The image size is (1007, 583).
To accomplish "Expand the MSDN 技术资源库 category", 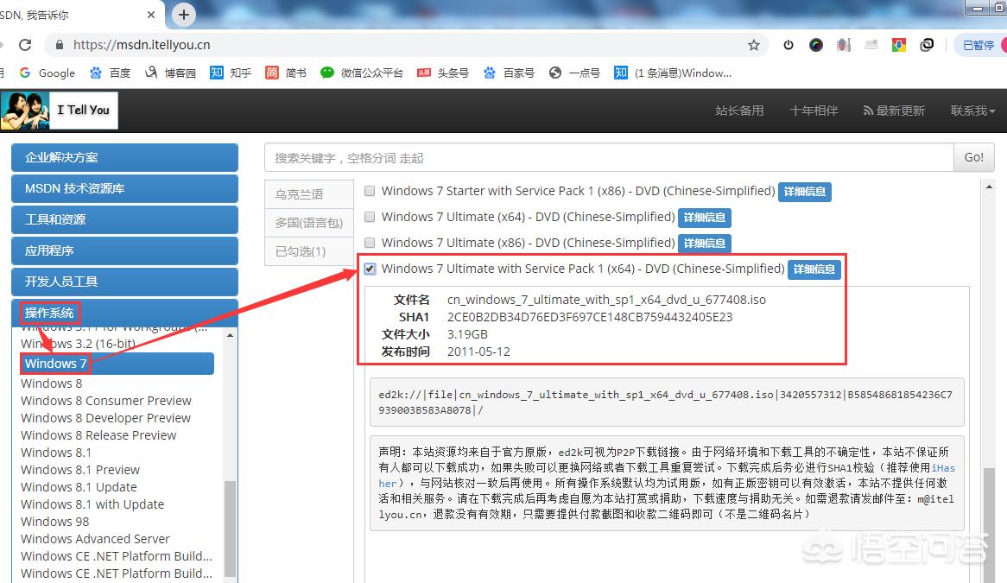I will pyautogui.click(x=124, y=188).
